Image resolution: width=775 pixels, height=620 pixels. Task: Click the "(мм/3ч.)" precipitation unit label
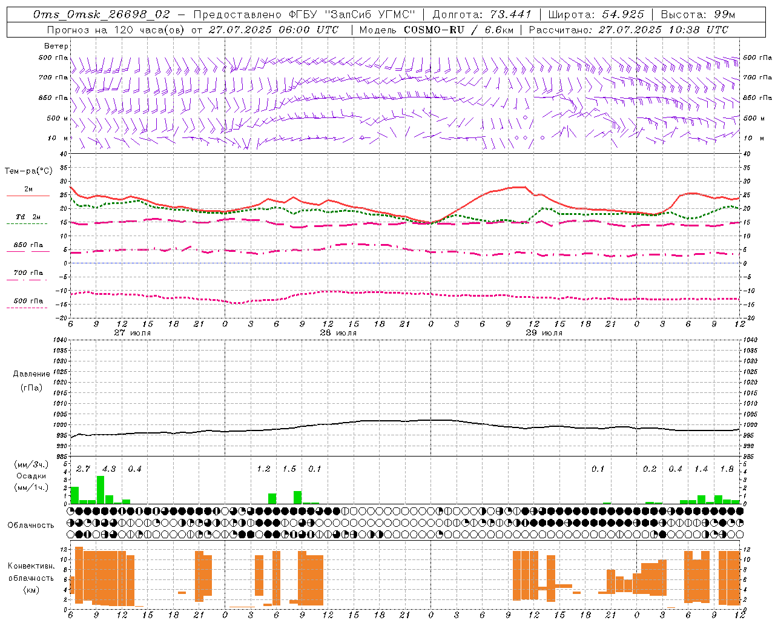(x=30, y=464)
